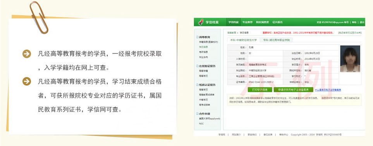Open the 意见反馈 footer link
The height and width of the screenshot is (146, 373).
268,135
